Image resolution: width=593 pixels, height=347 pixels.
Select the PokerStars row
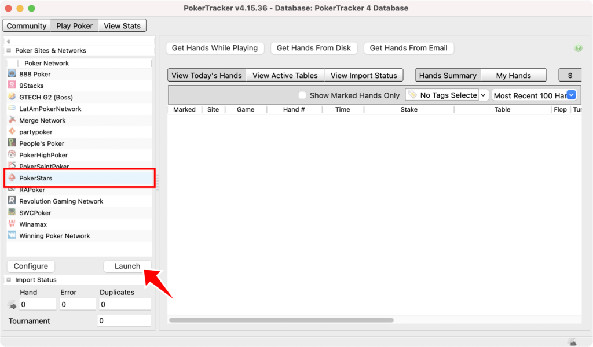79,178
